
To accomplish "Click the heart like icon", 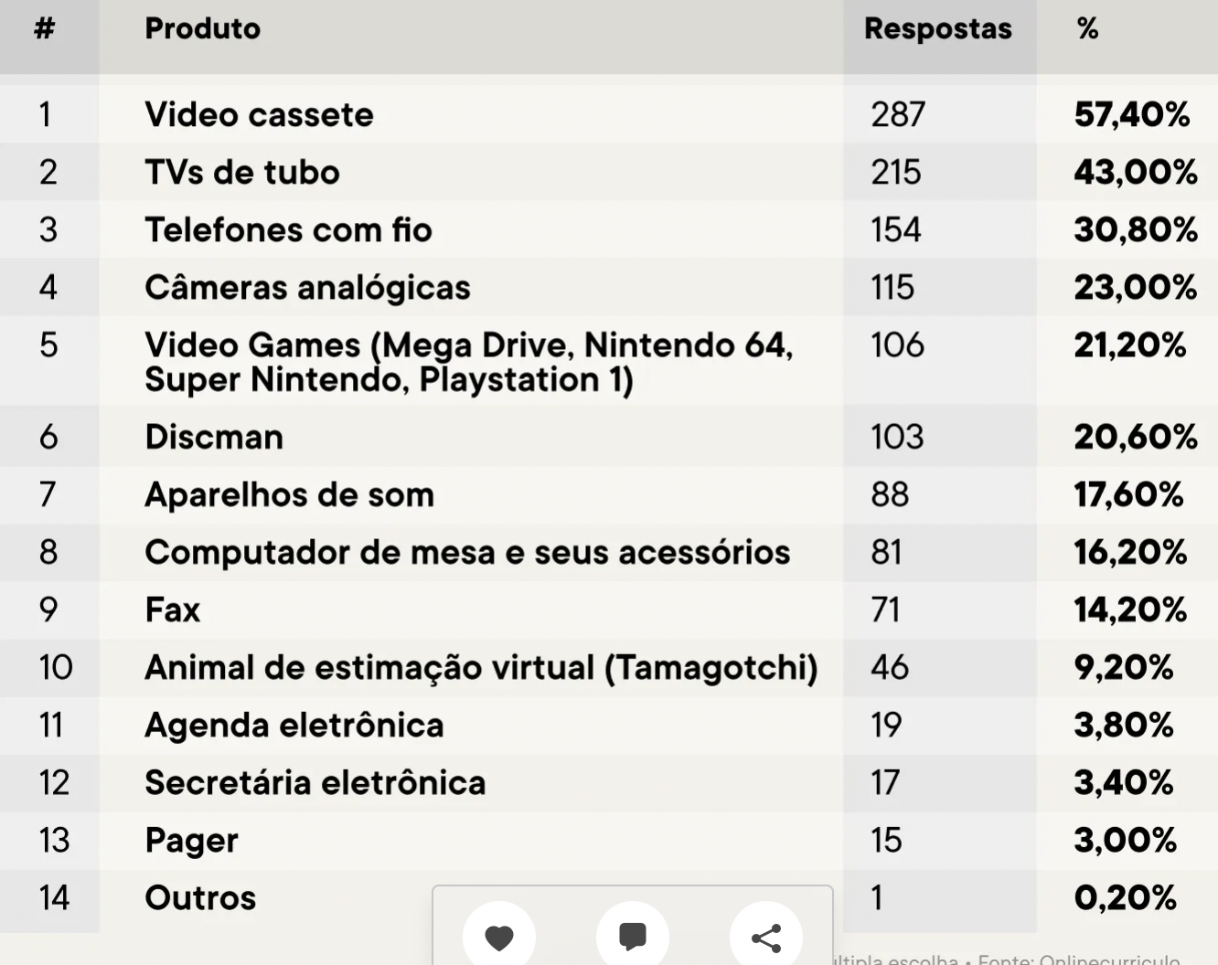I will [x=499, y=936].
